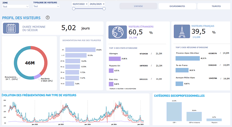This screenshot has height=127, width=232.
Task: Click the 25-34 age bar at 11.67%
Action: [72, 78]
